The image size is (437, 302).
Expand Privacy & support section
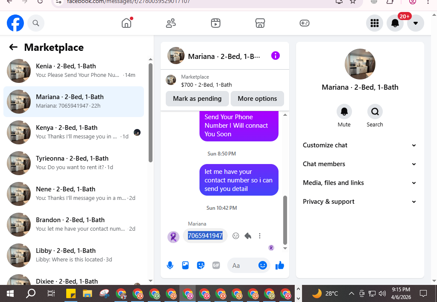click(360, 202)
